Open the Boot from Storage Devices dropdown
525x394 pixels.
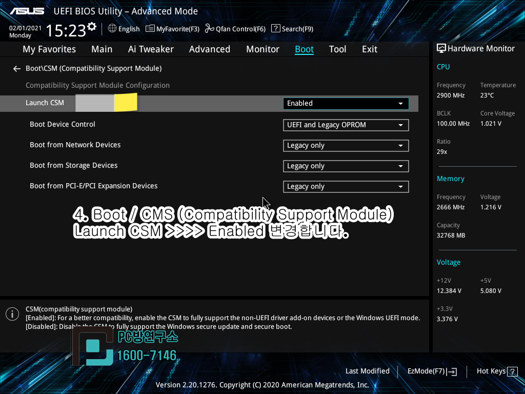pyautogui.click(x=346, y=166)
